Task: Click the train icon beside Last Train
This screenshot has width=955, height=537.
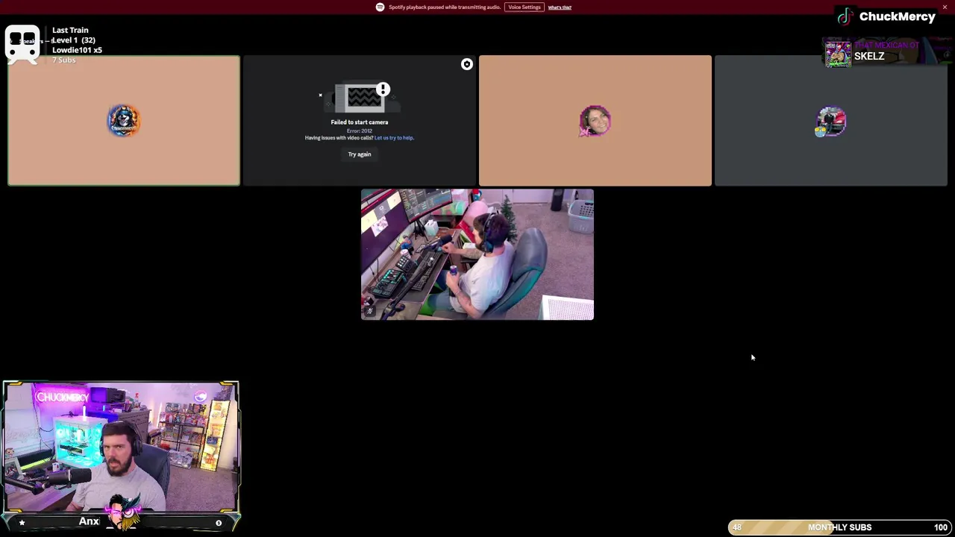Action: tap(22, 45)
